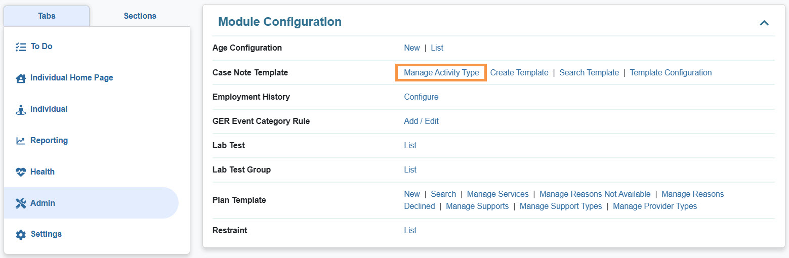This screenshot has height=258, width=789.
Task: Open Template Configuration link
Action: pyautogui.click(x=671, y=72)
